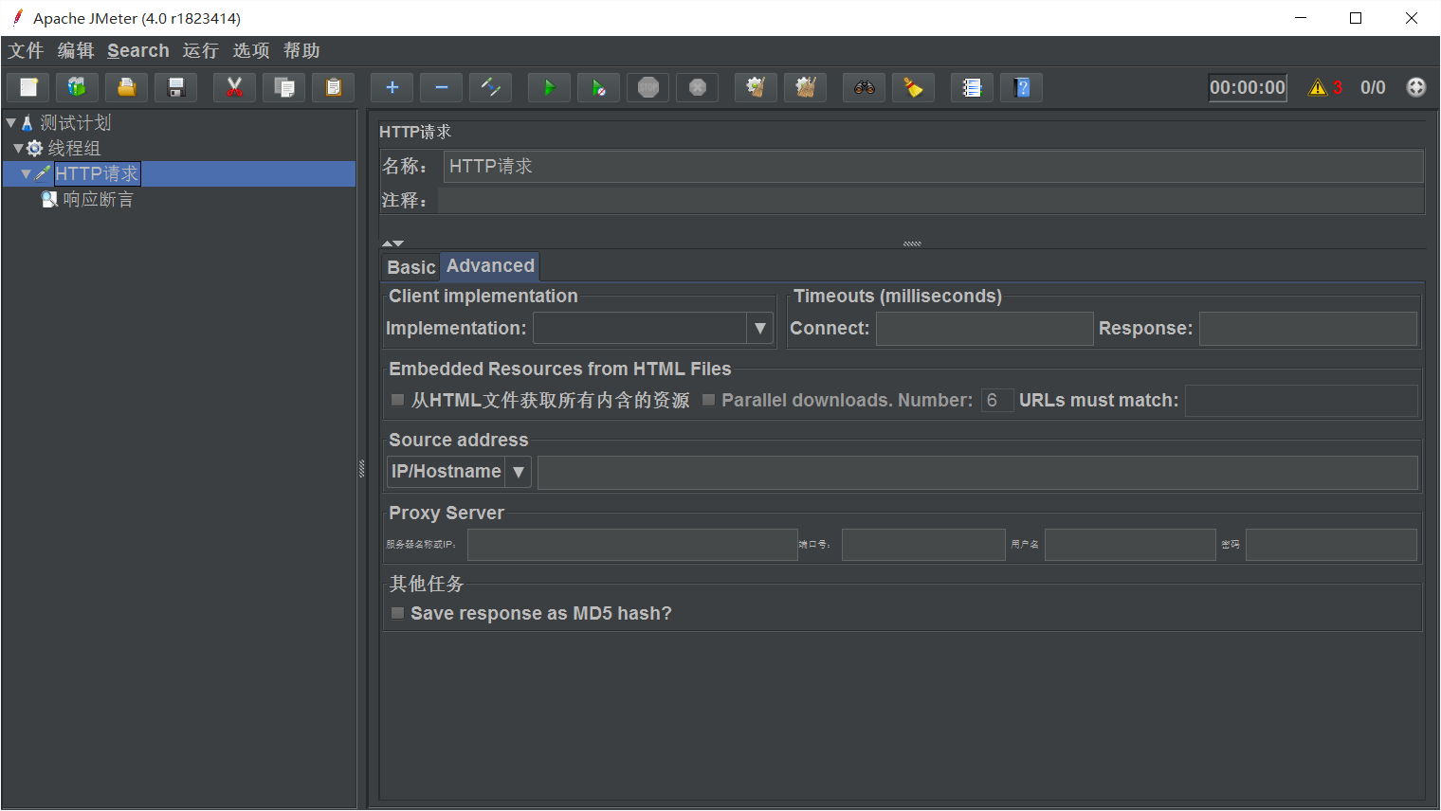The height and width of the screenshot is (811, 1441).
Task: Click the Paste clipboard icon
Action: pos(334,87)
